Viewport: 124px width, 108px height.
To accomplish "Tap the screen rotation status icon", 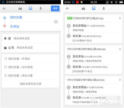I will tap(107, 2).
